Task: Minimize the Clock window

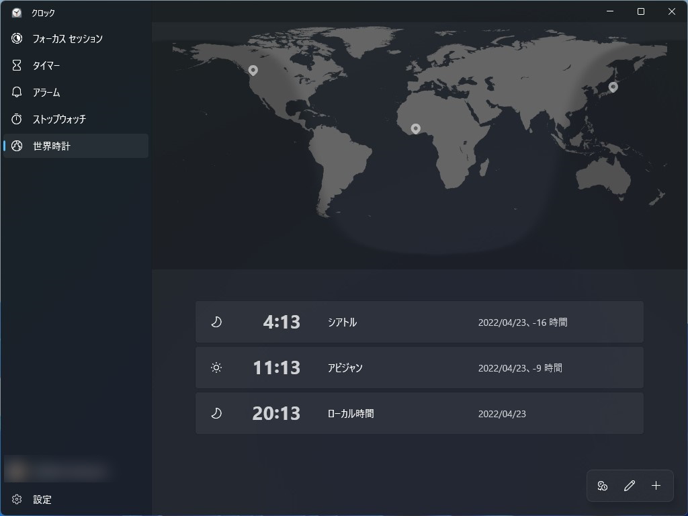Action: click(x=610, y=11)
